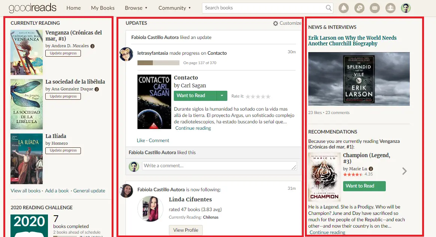
Task: Click Update progress for La Ilíada
Action: click(63, 150)
